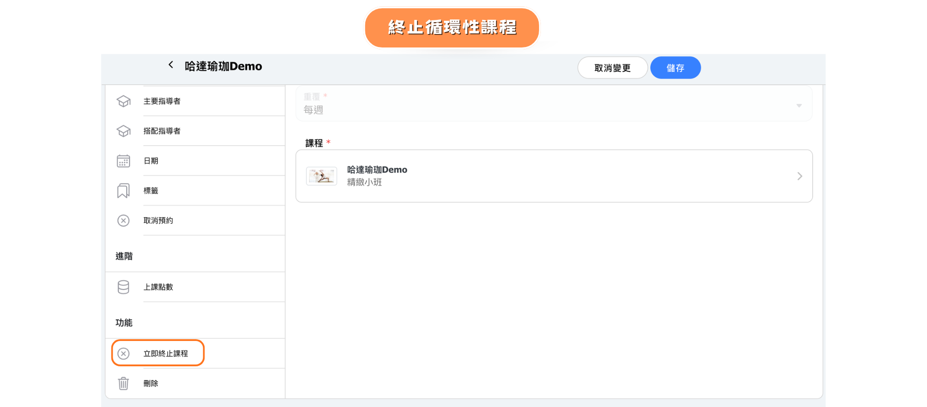
Task: Click the calendar icon next to 日期
Action: 123,161
